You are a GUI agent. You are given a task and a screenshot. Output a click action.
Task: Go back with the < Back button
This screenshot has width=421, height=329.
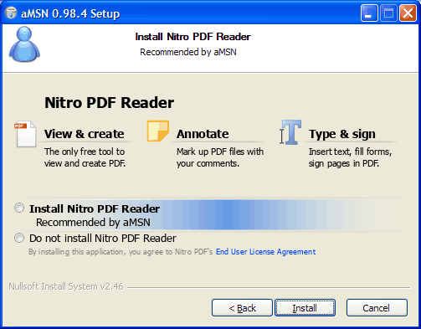coord(242,308)
